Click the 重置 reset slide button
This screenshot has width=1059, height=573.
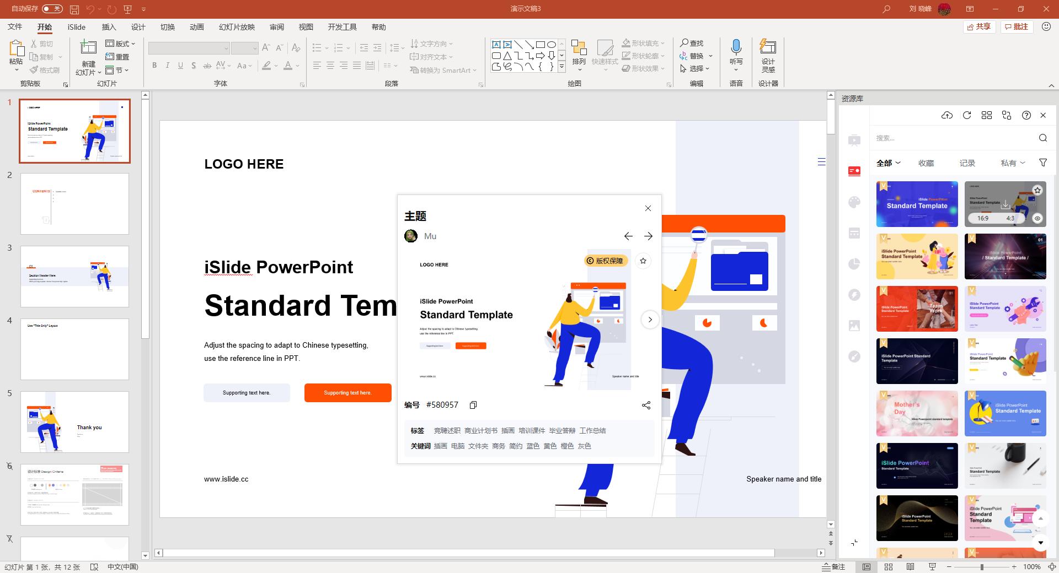click(x=117, y=57)
